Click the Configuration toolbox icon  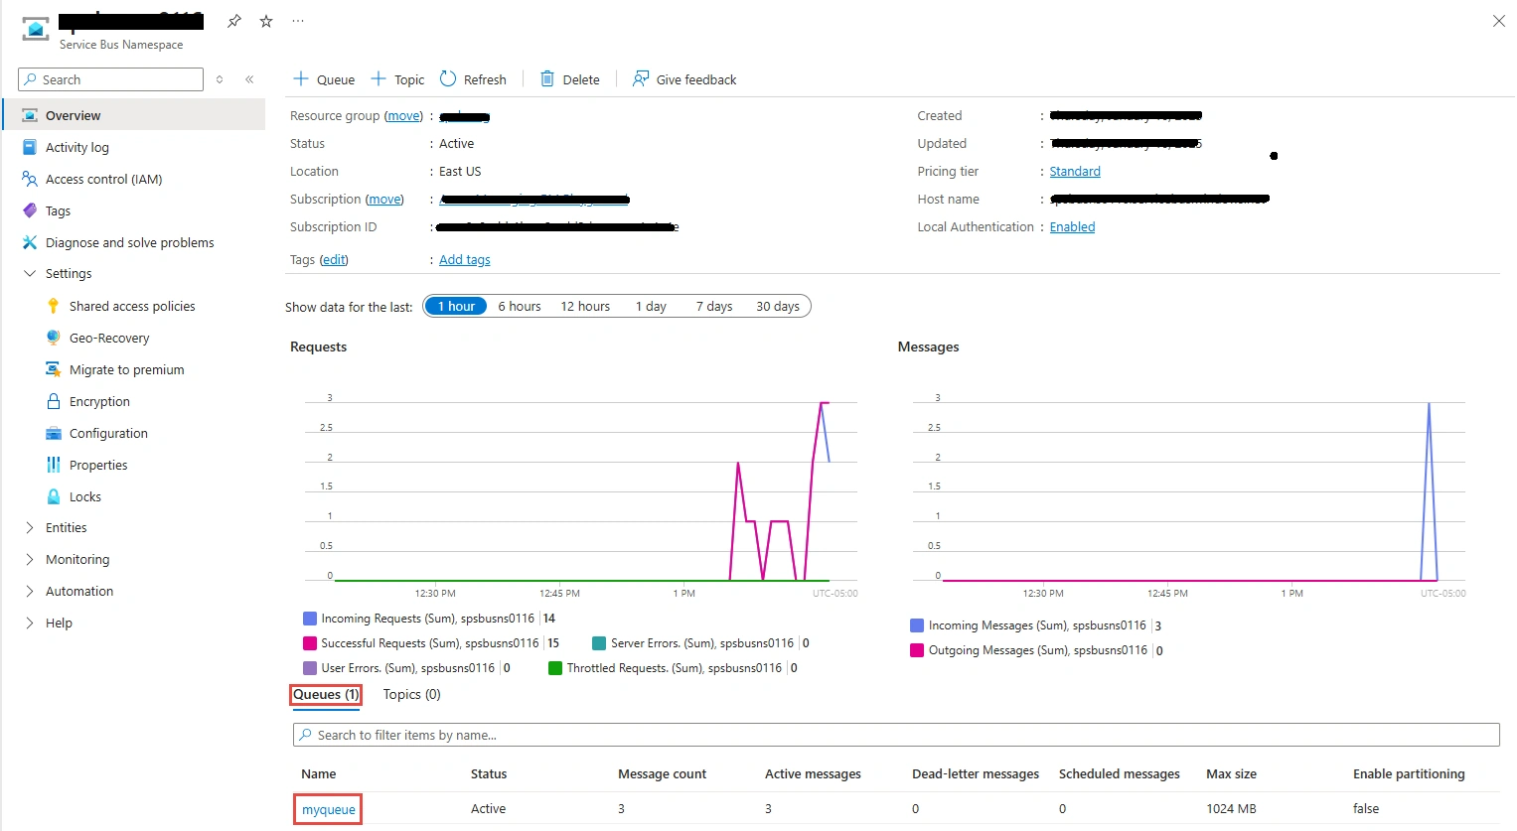54,433
